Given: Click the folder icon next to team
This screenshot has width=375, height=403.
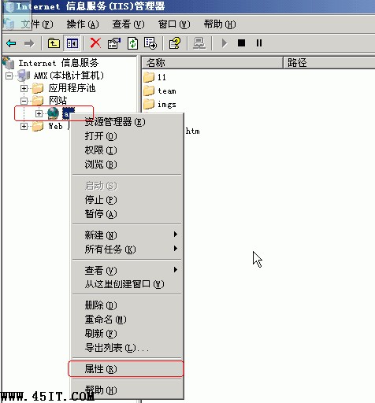Looking at the screenshot, I should click(149, 91).
